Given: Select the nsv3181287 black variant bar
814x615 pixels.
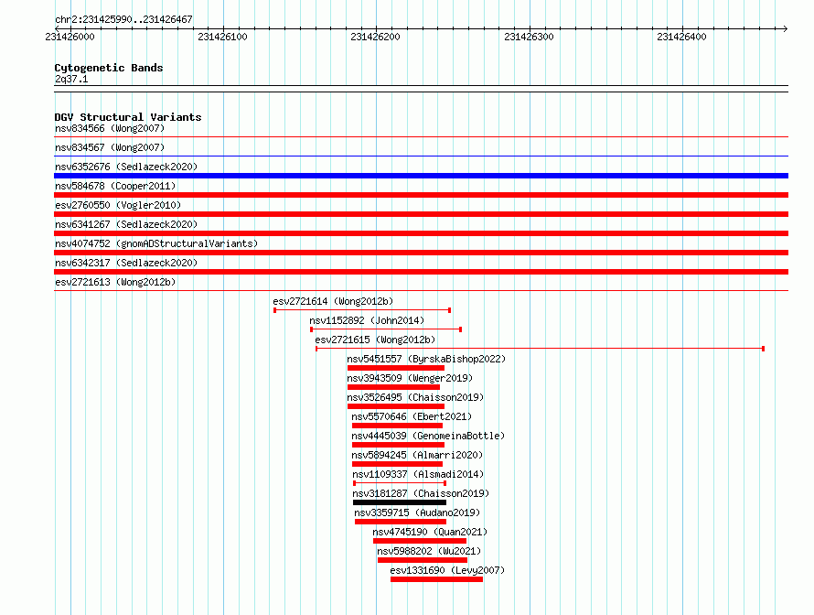Looking at the screenshot, I should 399,502.
